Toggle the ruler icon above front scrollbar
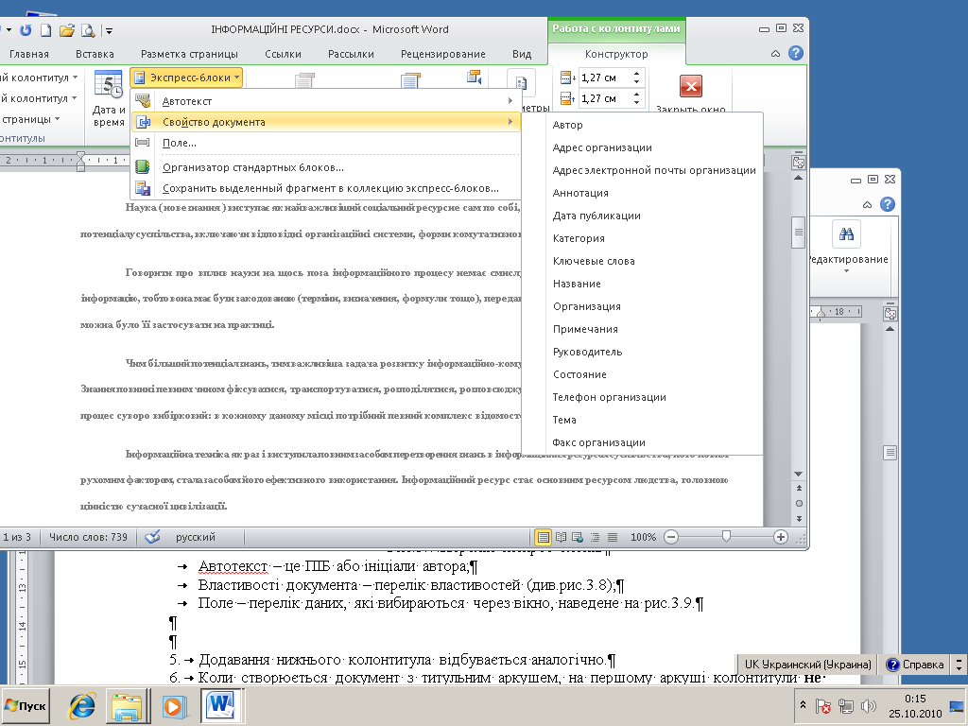This screenshot has width=968, height=726. (x=798, y=163)
